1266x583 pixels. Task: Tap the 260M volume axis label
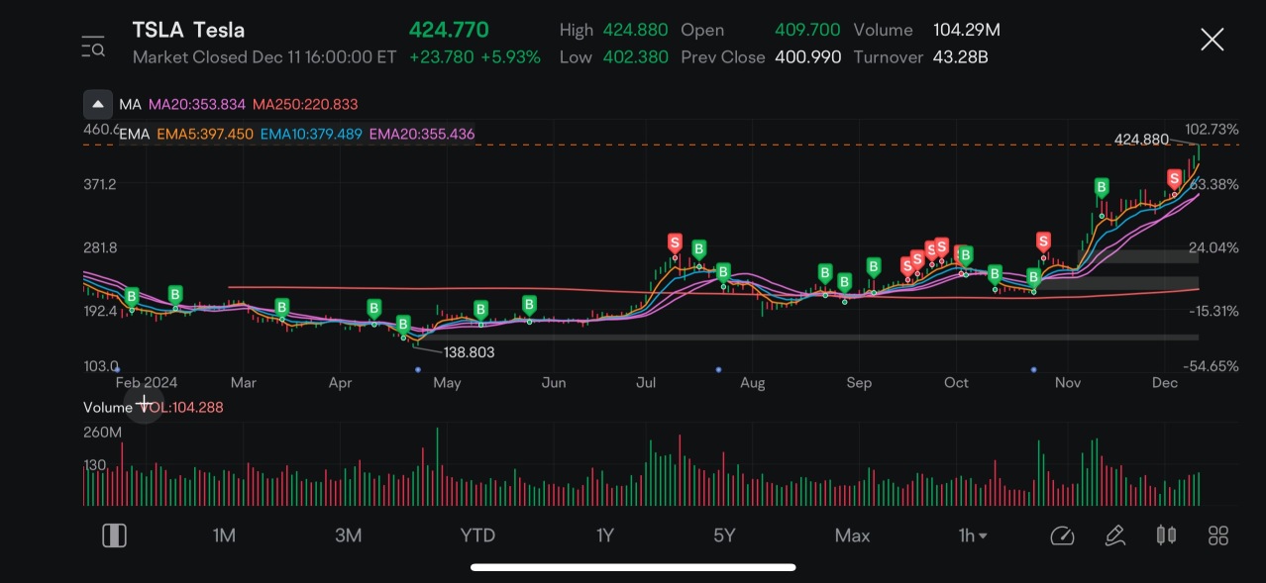click(103, 433)
